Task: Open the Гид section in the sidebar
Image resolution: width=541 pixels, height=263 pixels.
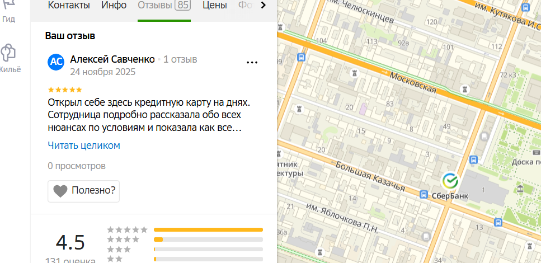Action: [8, 11]
